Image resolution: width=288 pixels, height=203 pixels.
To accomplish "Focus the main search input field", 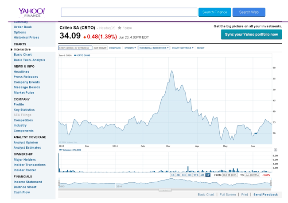I will coord(129,12).
